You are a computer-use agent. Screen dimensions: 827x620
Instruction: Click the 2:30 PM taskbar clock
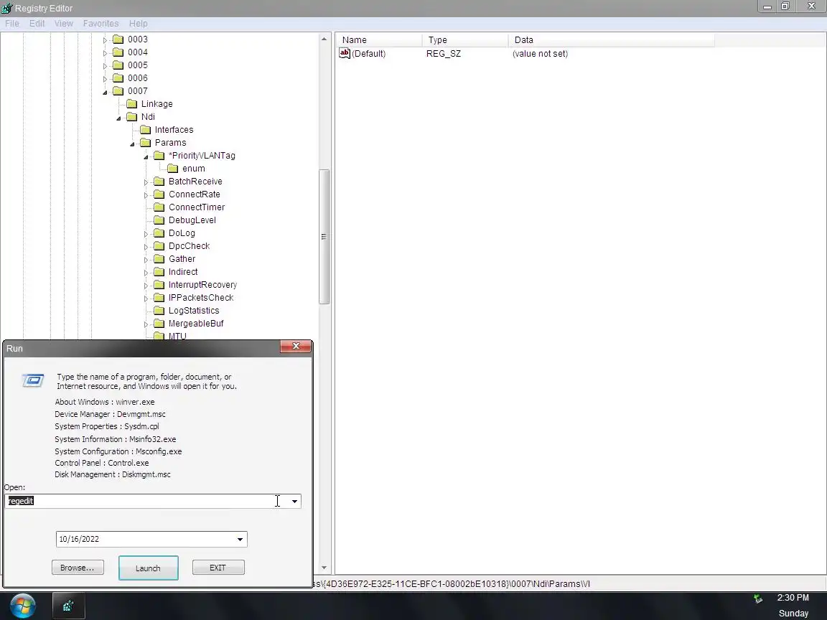(793, 598)
